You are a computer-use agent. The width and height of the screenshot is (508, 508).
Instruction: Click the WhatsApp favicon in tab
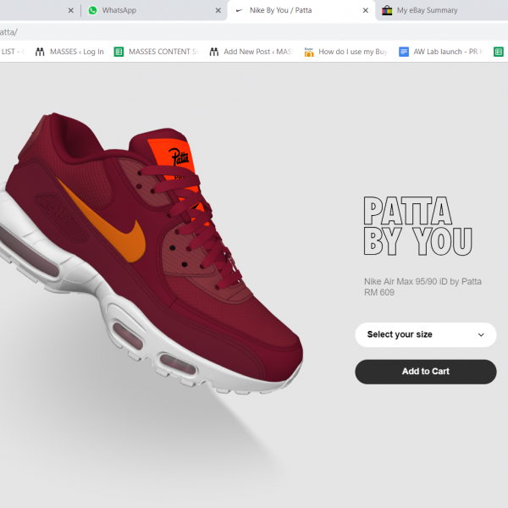click(93, 10)
